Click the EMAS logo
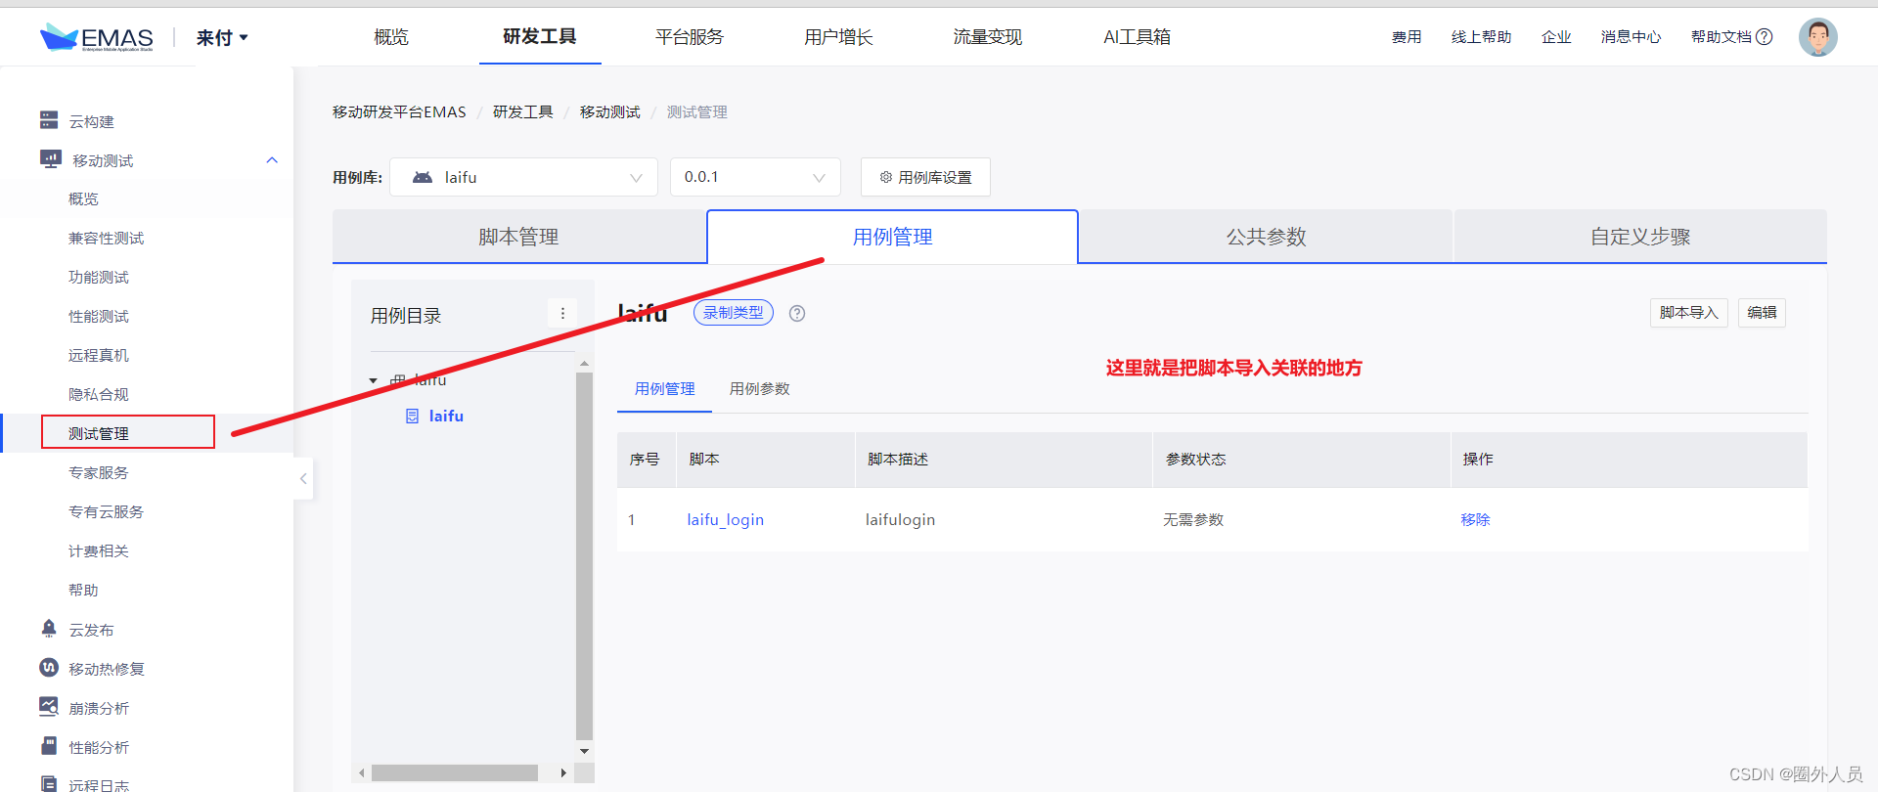This screenshot has width=1878, height=792. (x=97, y=37)
